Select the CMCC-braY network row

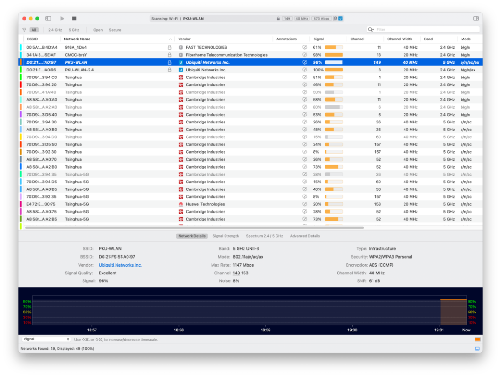[250, 55]
